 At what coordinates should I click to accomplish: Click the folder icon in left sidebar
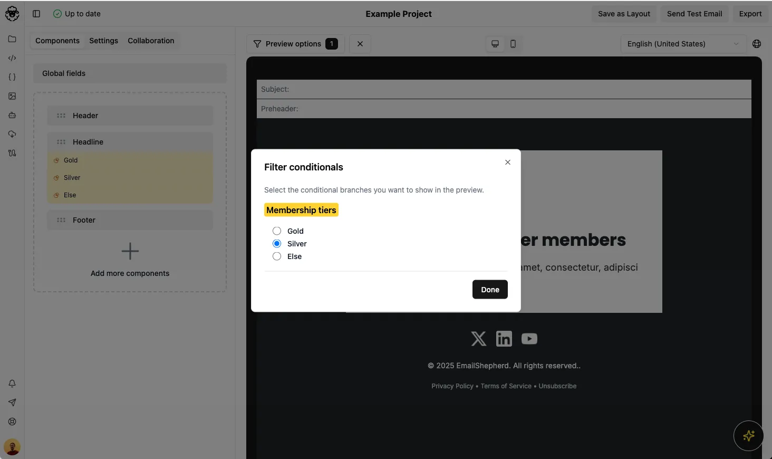point(12,39)
